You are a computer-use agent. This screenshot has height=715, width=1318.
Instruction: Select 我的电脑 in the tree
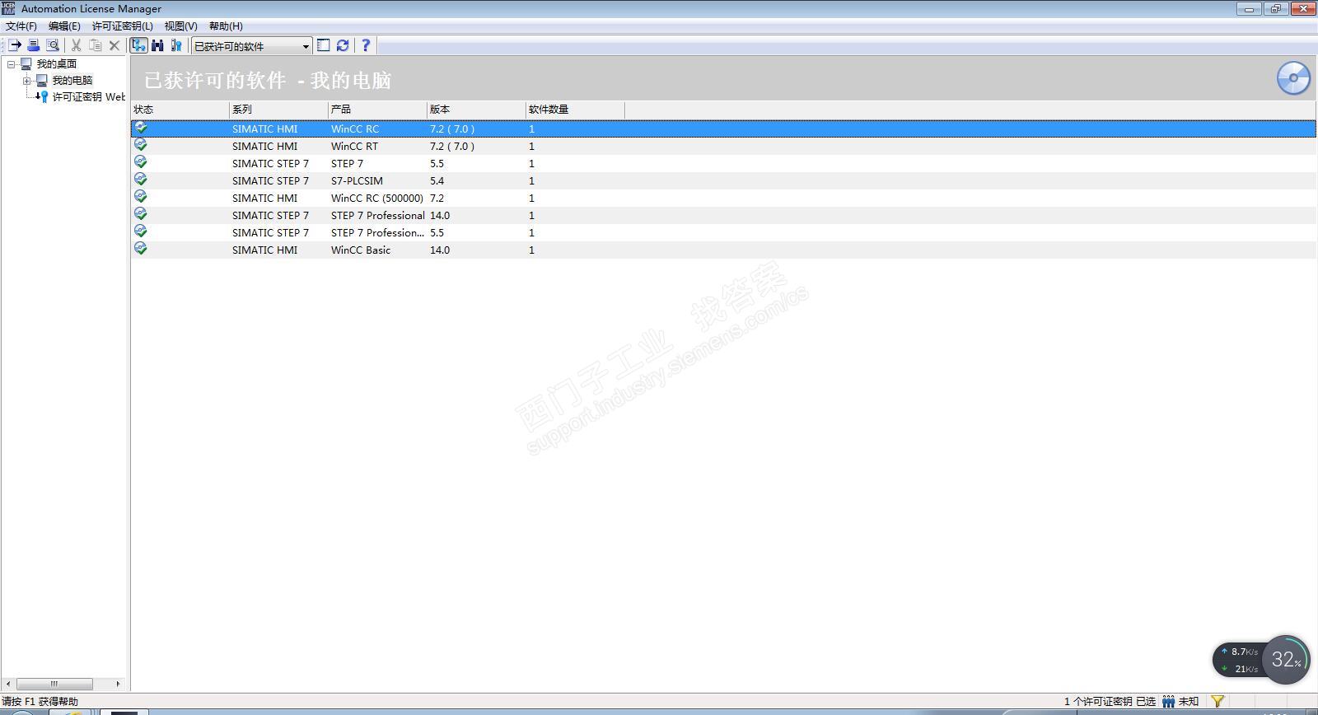(x=72, y=80)
